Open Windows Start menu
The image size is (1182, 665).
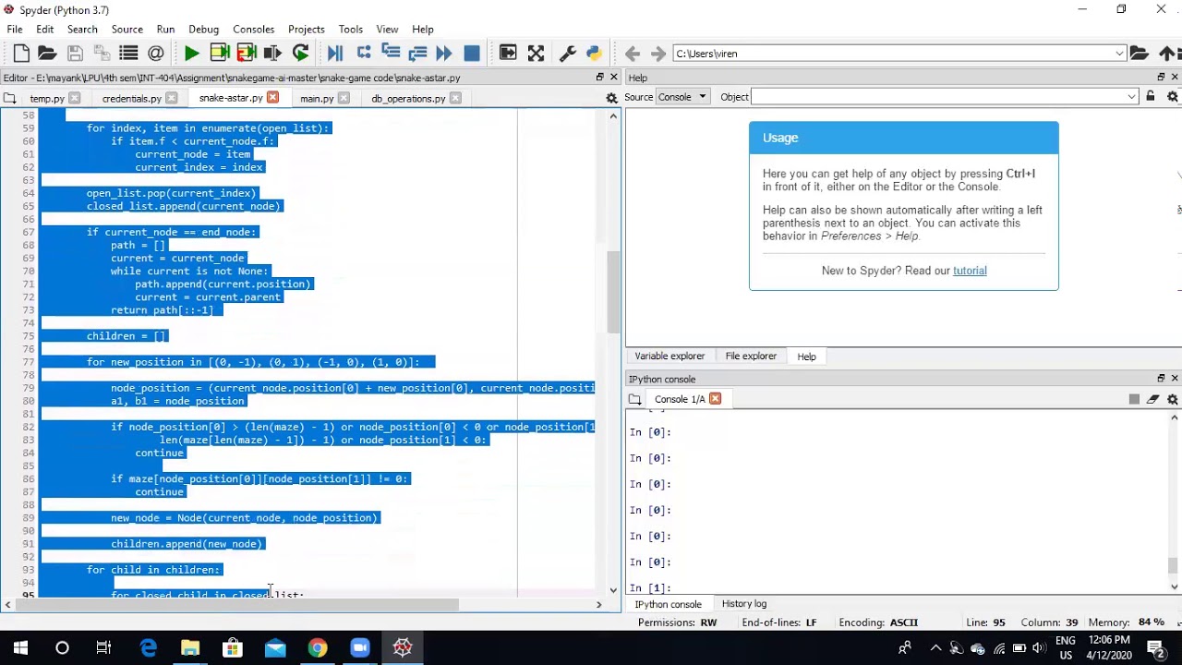point(20,648)
